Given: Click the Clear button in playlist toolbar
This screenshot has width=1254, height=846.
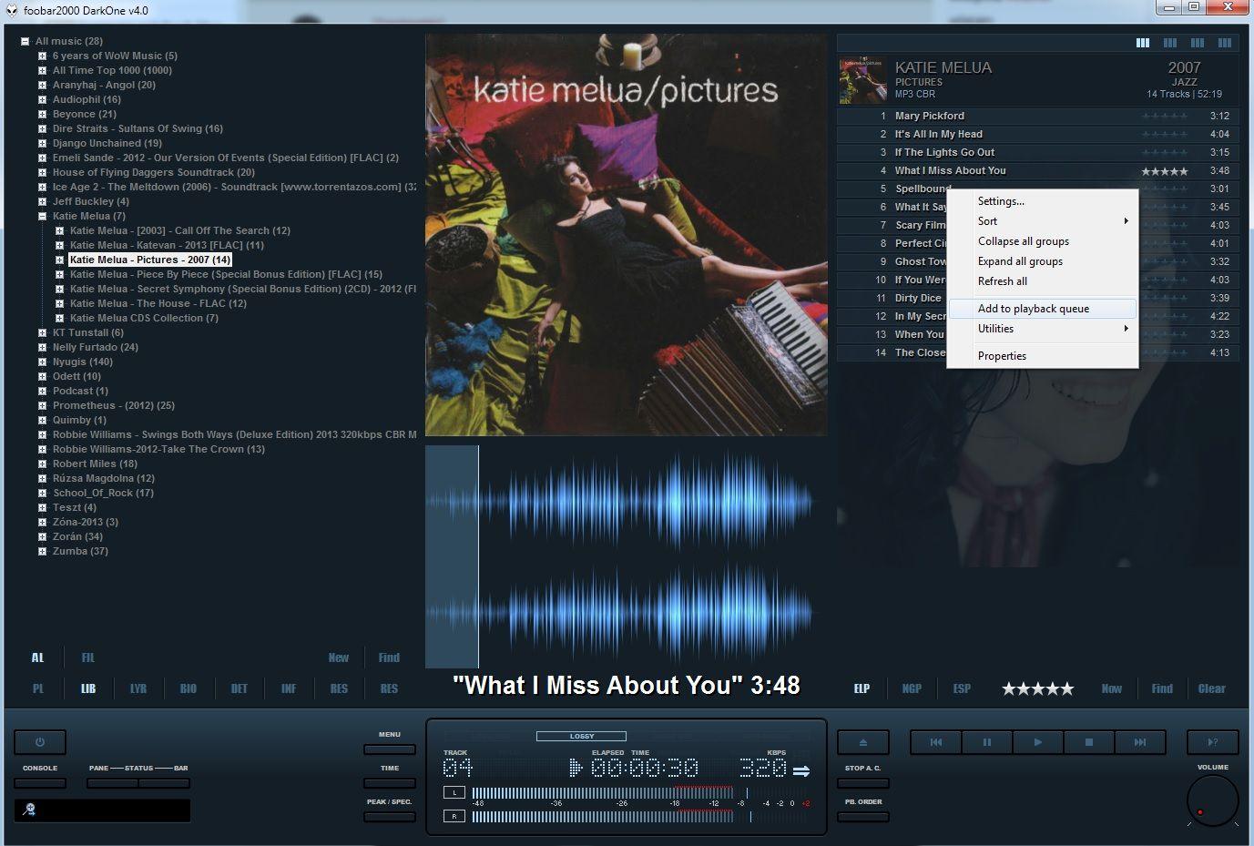Looking at the screenshot, I should click(x=1212, y=688).
